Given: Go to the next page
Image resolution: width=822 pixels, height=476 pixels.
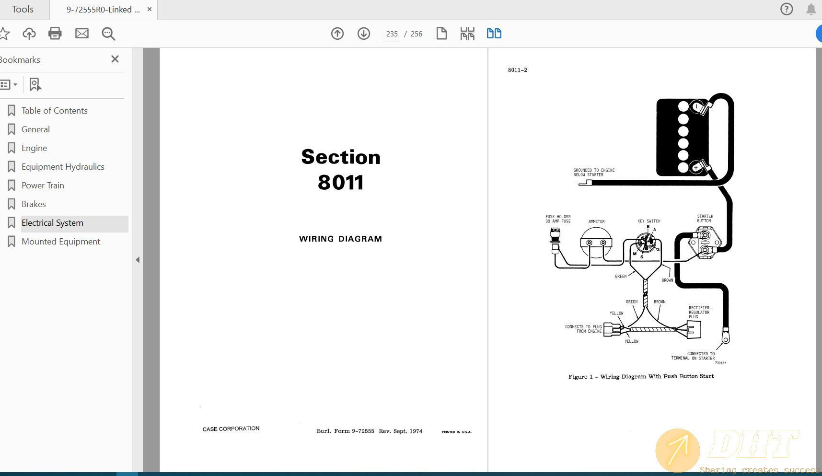Looking at the screenshot, I should [x=364, y=34].
